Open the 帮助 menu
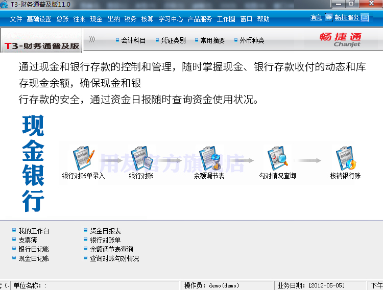This screenshot has height=290, width=383. (264, 19)
